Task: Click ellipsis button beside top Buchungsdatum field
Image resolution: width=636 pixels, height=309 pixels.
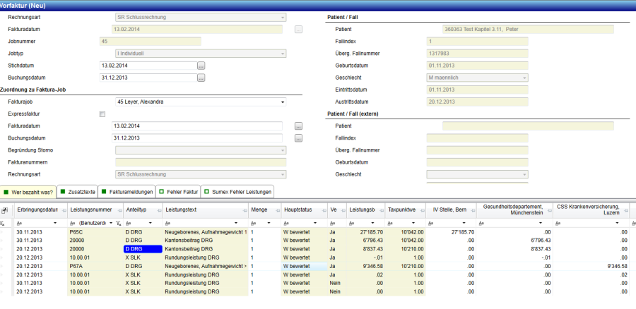Action: point(201,78)
